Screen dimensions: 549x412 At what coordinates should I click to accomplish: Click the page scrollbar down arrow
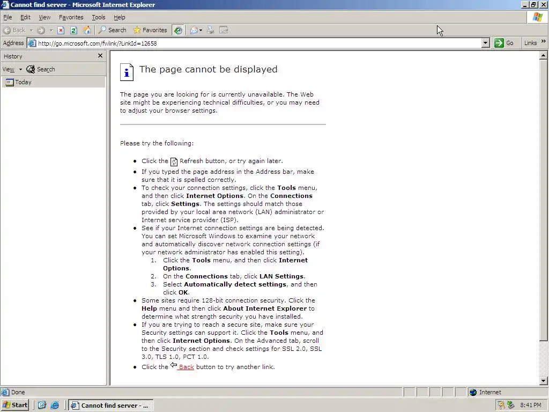click(543, 381)
